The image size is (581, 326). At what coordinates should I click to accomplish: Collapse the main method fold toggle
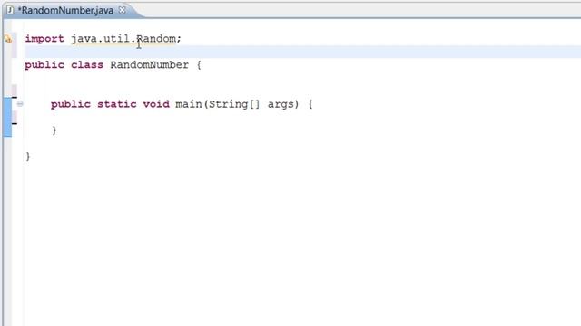click(x=20, y=104)
